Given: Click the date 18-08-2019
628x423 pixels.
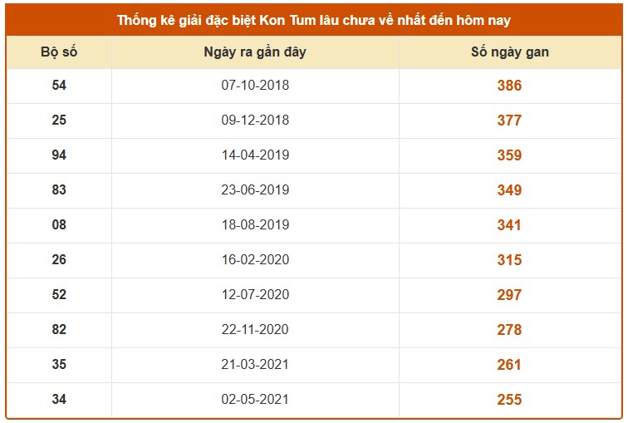Looking at the screenshot, I should pos(255,225).
